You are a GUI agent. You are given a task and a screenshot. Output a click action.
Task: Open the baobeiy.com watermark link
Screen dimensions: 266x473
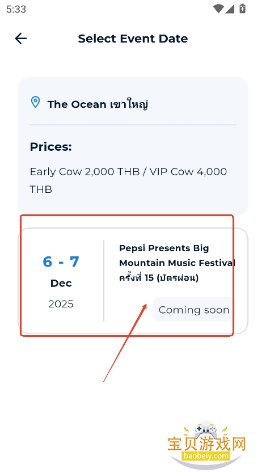click(x=206, y=456)
